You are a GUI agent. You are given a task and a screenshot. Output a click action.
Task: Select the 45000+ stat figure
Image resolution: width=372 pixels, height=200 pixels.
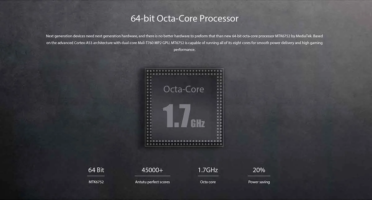[x=152, y=170]
